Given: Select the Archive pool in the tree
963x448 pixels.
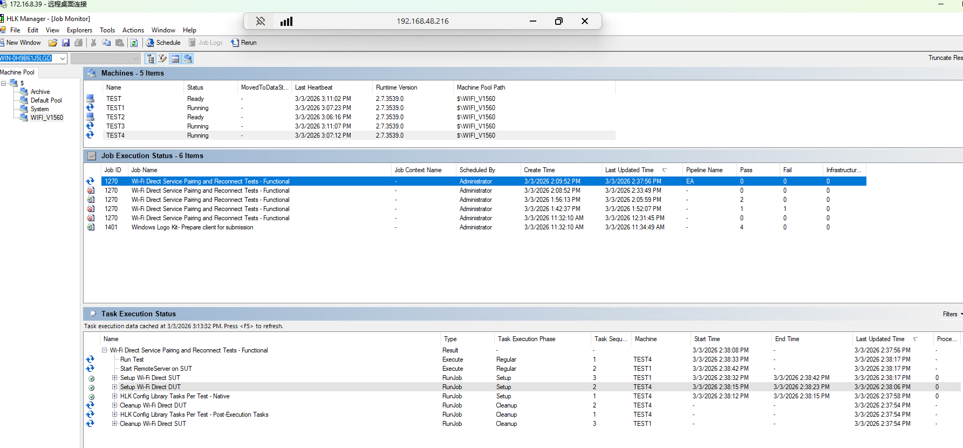Looking at the screenshot, I should pos(40,92).
